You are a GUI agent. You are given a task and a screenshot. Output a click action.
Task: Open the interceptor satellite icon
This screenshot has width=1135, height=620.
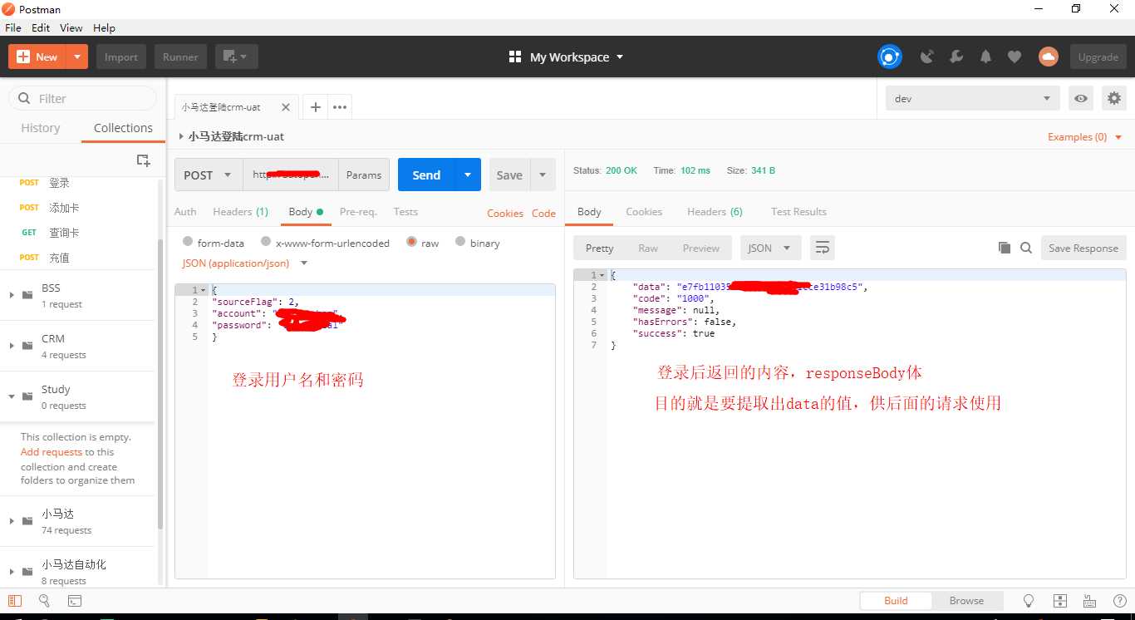927,57
